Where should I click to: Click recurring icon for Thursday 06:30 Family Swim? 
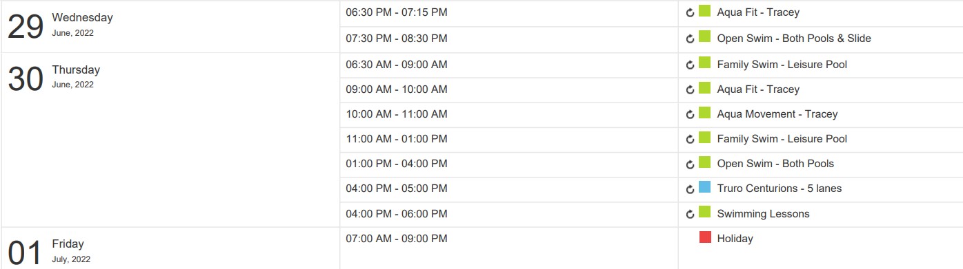click(x=690, y=65)
